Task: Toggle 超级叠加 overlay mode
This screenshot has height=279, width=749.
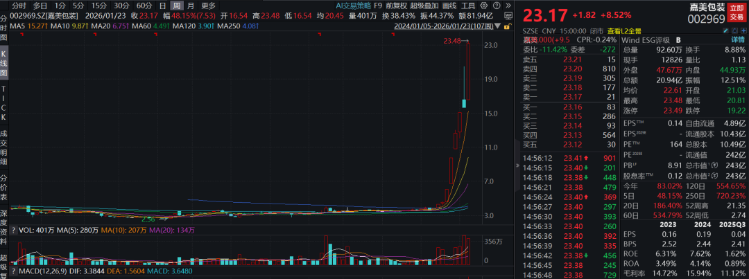Action: click(x=424, y=6)
